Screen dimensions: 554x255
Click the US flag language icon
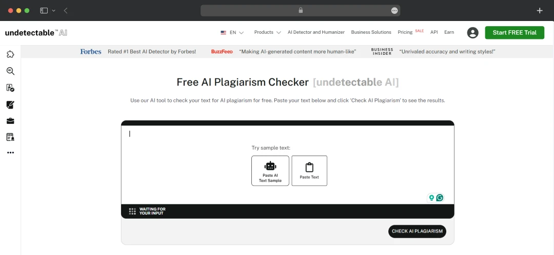coord(223,32)
